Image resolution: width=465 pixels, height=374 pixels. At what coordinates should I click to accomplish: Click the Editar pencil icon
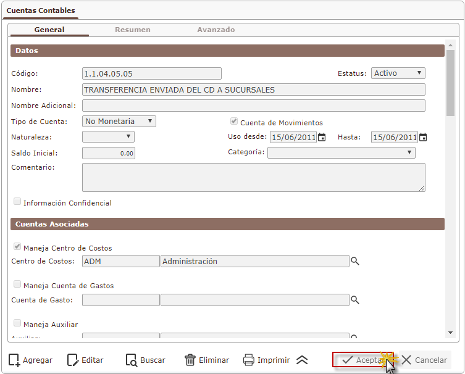pyautogui.click(x=73, y=360)
